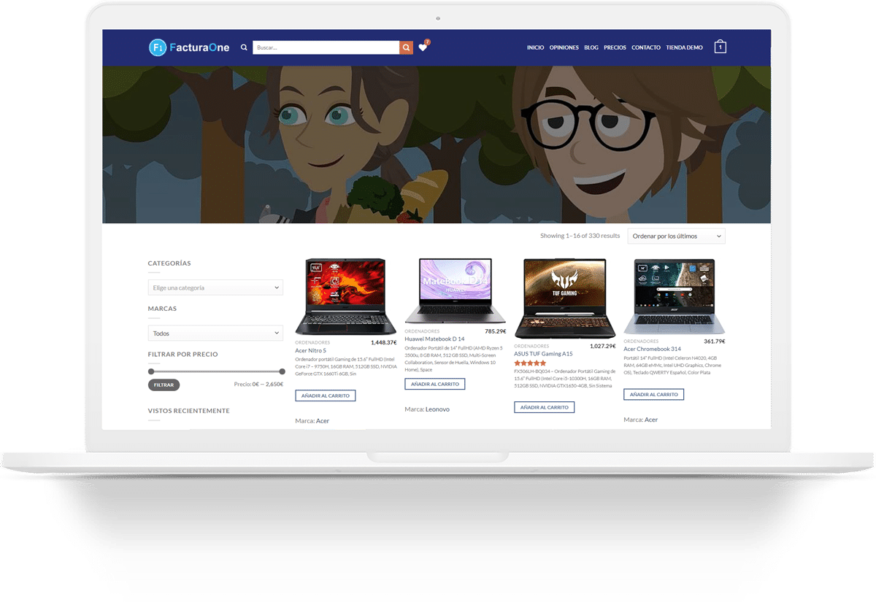Click the right handle of price slider
The image size is (876, 602).
[x=283, y=371]
